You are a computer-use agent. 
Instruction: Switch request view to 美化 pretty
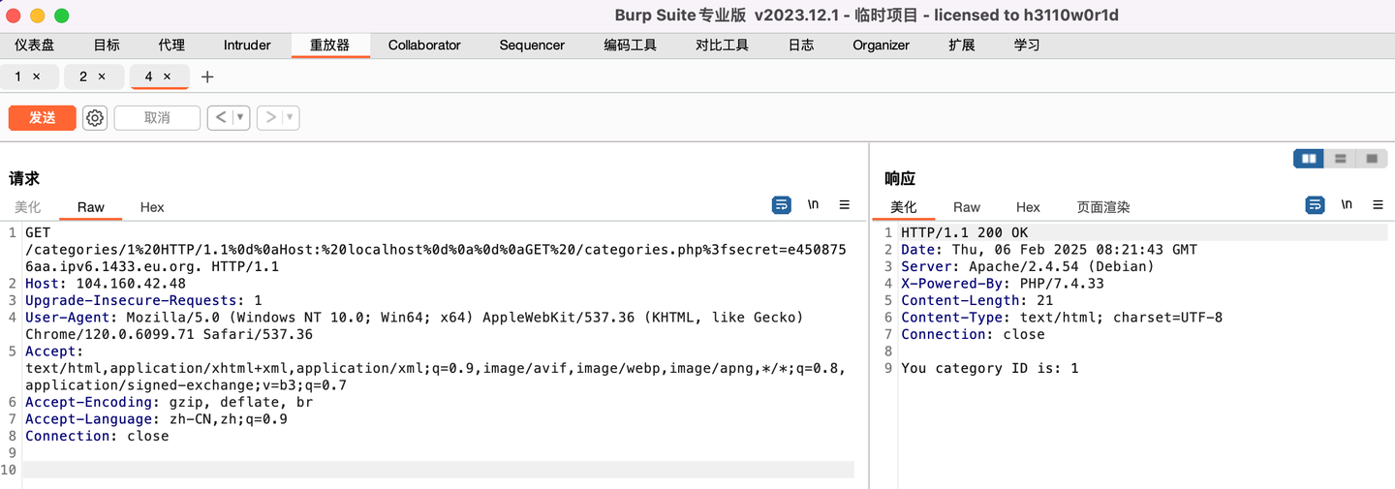click(x=28, y=207)
